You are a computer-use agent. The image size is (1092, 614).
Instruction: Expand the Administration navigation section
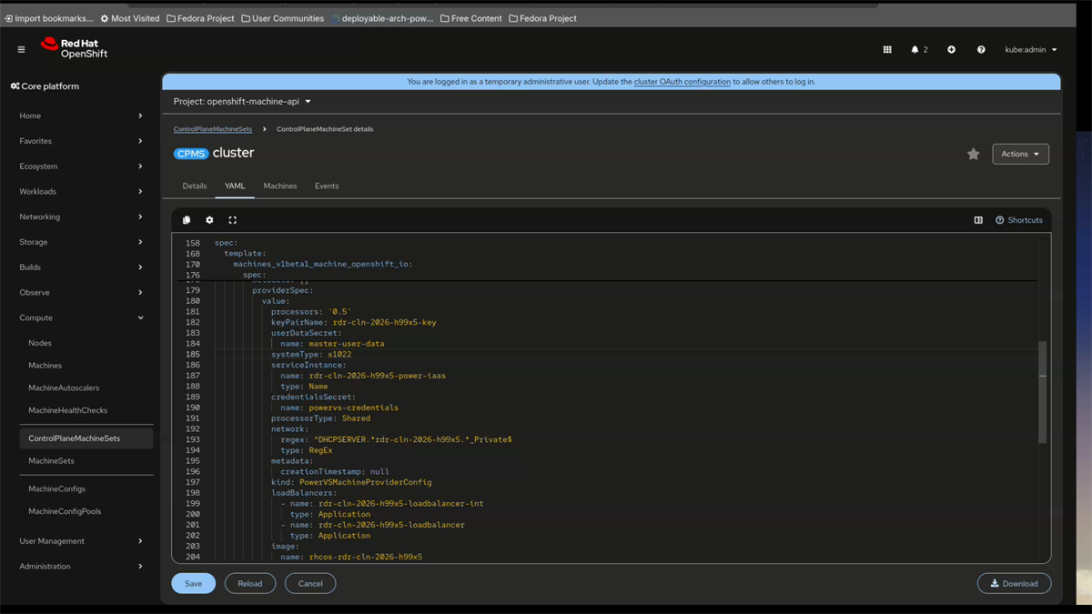tap(81, 566)
